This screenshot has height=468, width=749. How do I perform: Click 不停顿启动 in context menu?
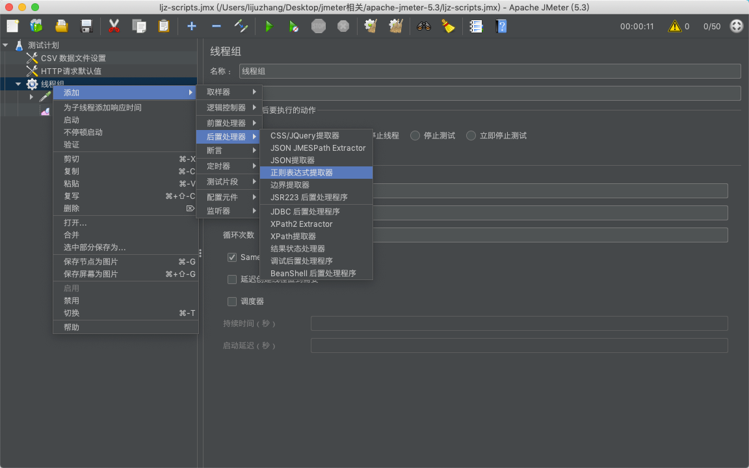tap(125, 133)
